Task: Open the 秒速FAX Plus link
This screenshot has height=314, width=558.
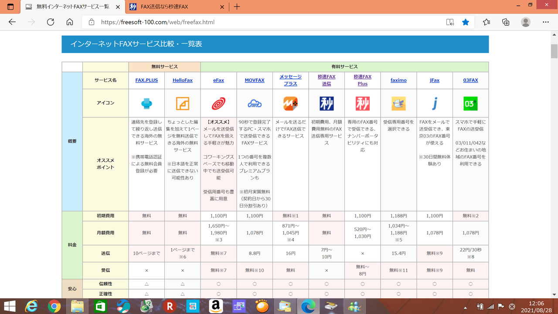Action: tap(363, 80)
